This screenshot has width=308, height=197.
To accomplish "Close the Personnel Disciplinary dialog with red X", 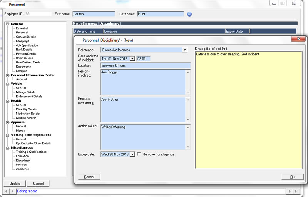I will [x=298, y=39].
